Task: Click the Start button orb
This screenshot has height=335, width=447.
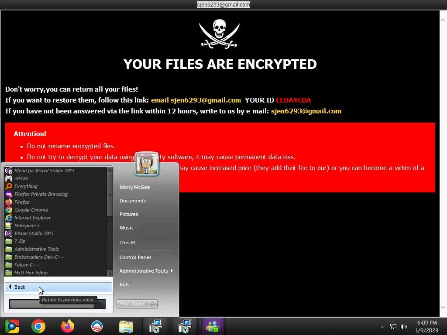Action: point(11,326)
